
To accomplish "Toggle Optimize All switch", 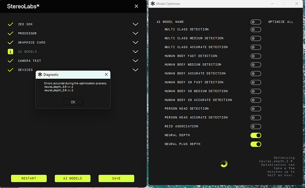I will [255, 22].
